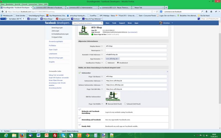This screenshot has height=138, width=221.
Task: Open Skype from the taskbar
Action: coord(63,135)
